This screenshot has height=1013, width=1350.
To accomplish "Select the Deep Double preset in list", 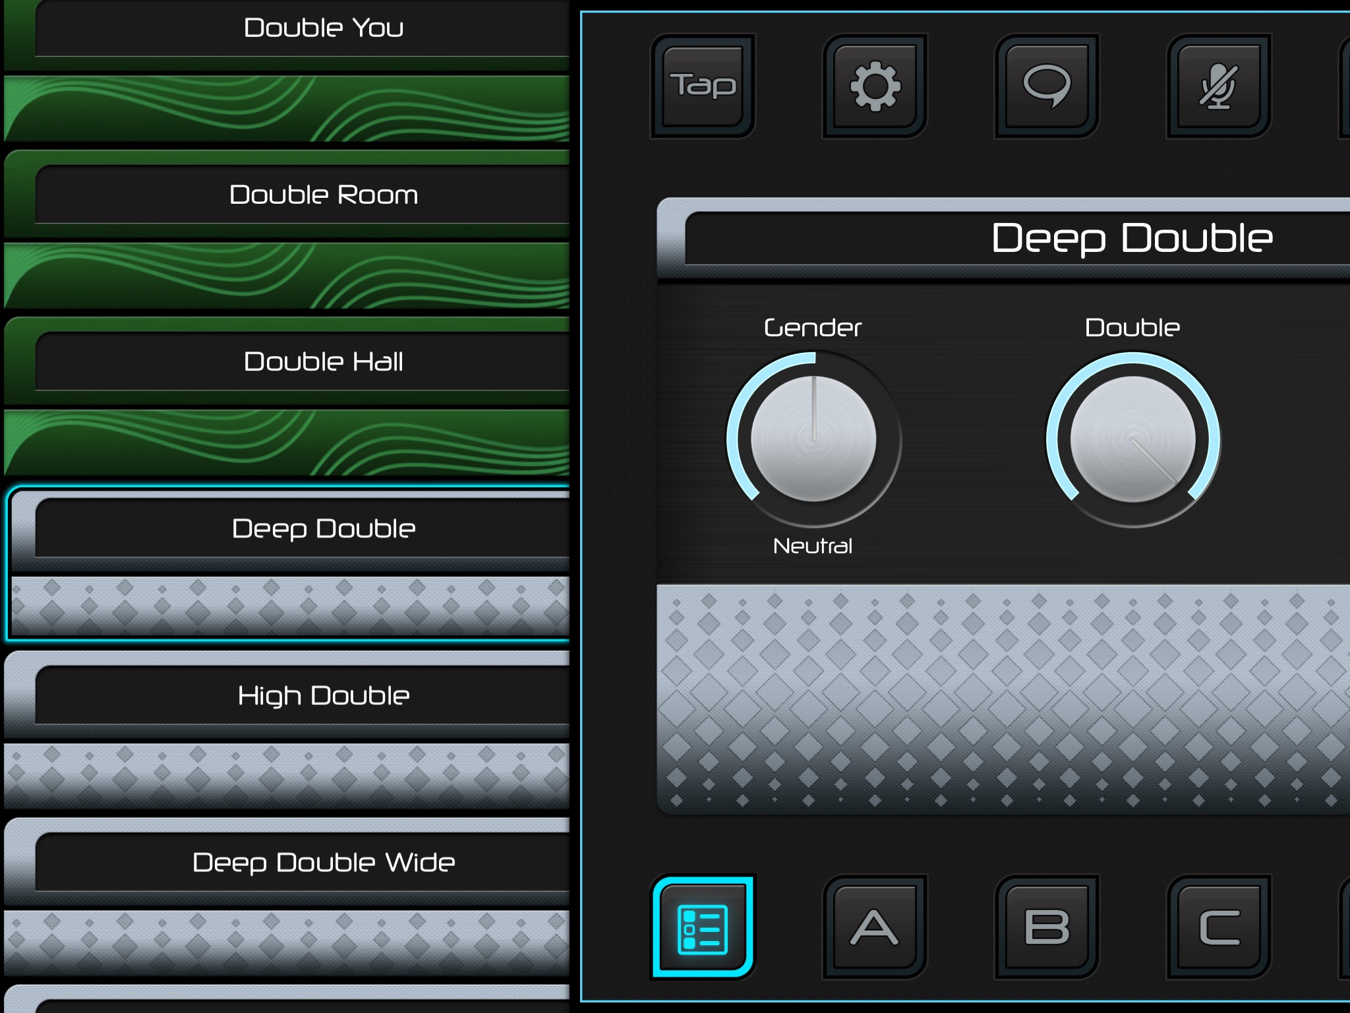I will pos(323,529).
